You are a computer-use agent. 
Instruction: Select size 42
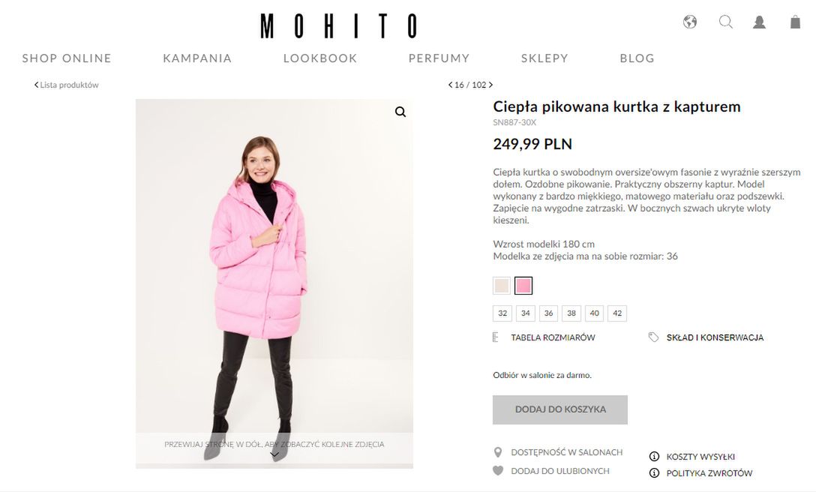[x=617, y=313]
